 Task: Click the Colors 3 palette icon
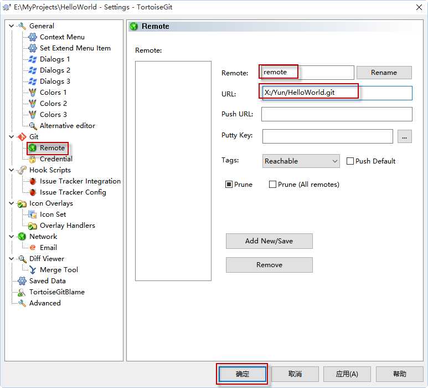(x=33, y=115)
